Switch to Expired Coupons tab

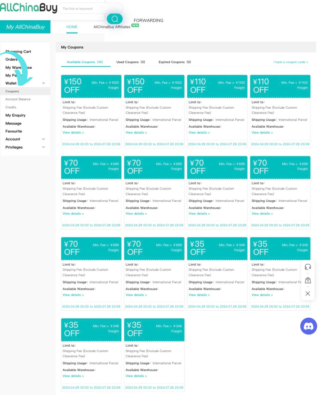(175, 62)
